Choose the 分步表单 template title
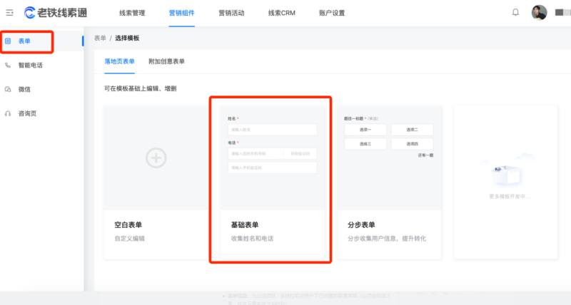571x305 pixels. 361,225
